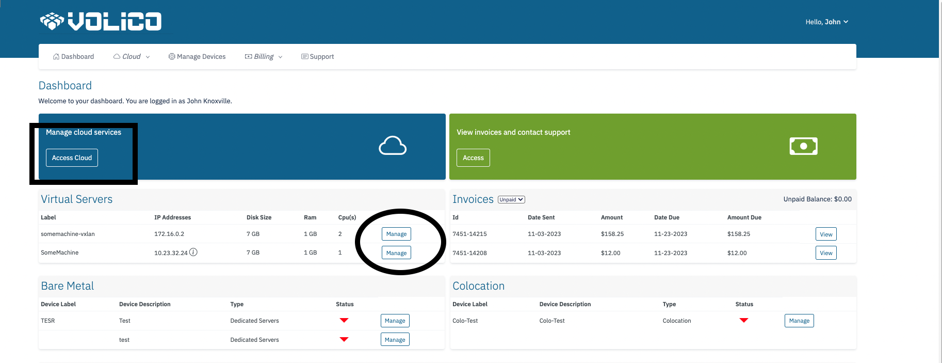Click info icon next to 10.23.32.24

click(193, 252)
